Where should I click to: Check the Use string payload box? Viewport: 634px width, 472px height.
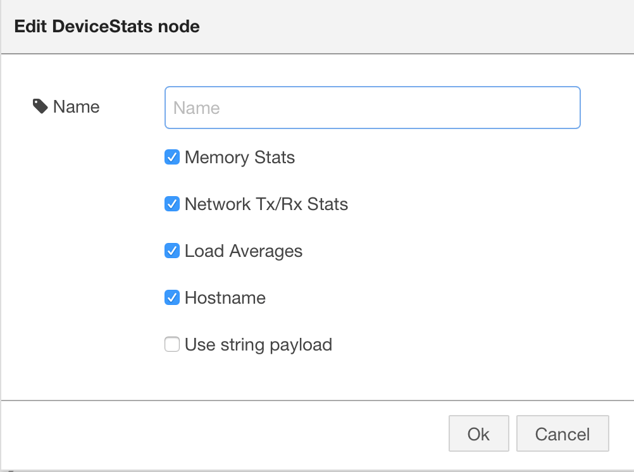coord(172,344)
